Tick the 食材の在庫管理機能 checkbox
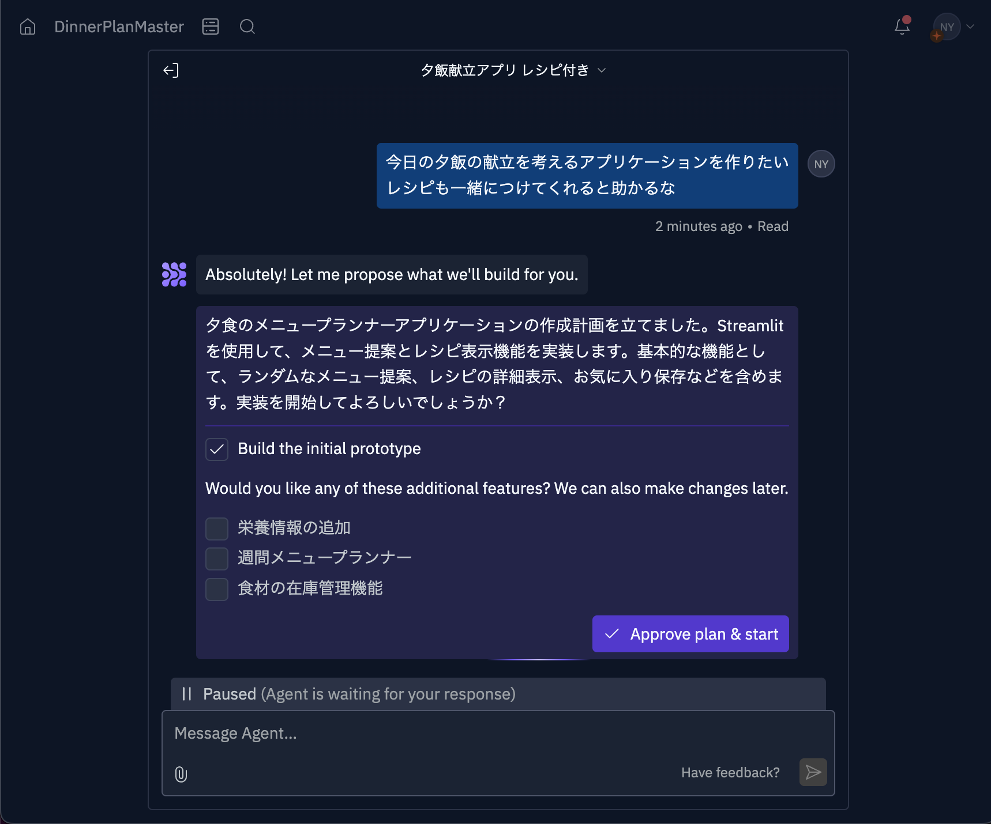Image resolution: width=991 pixels, height=824 pixels. point(217,589)
